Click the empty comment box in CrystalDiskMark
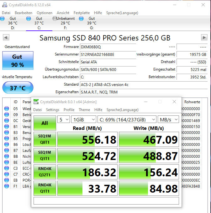 point(106,201)
